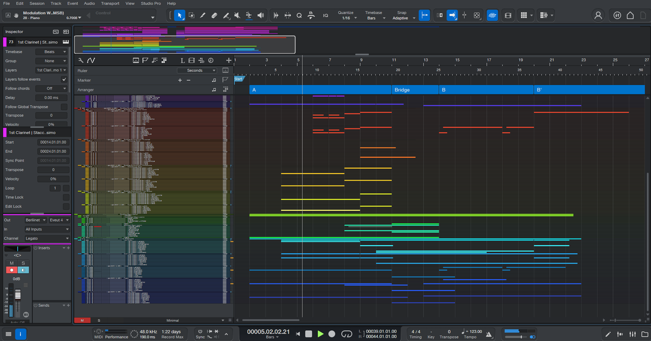Click the Start marker on the timeline
Screen dimensions: 651x341
[238, 79]
